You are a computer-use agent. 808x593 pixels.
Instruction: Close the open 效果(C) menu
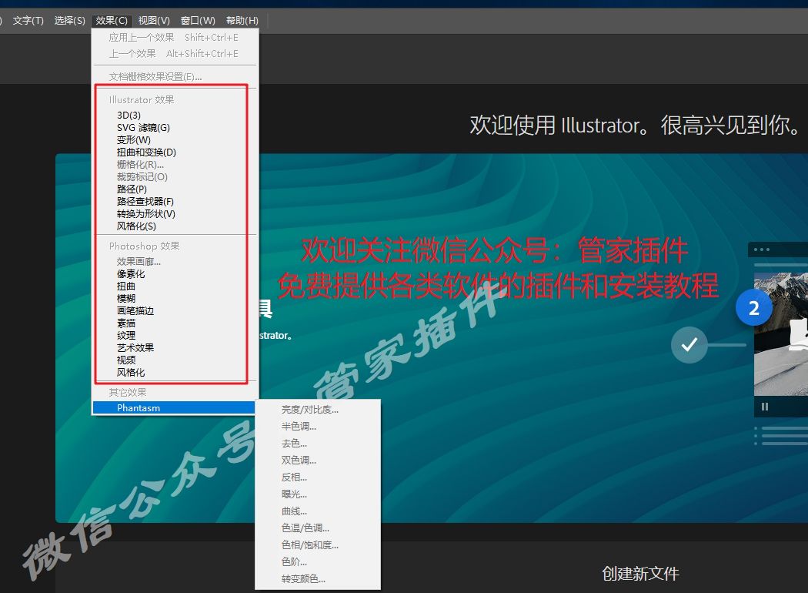(x=112, y=21)
